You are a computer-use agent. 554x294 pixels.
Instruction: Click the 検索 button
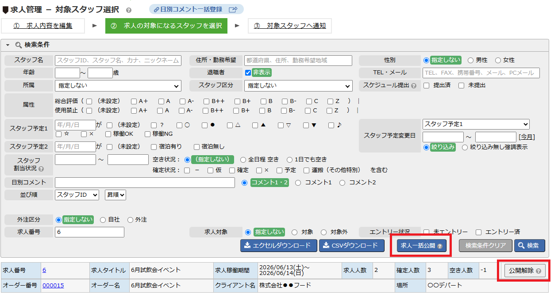coord(529,246)
